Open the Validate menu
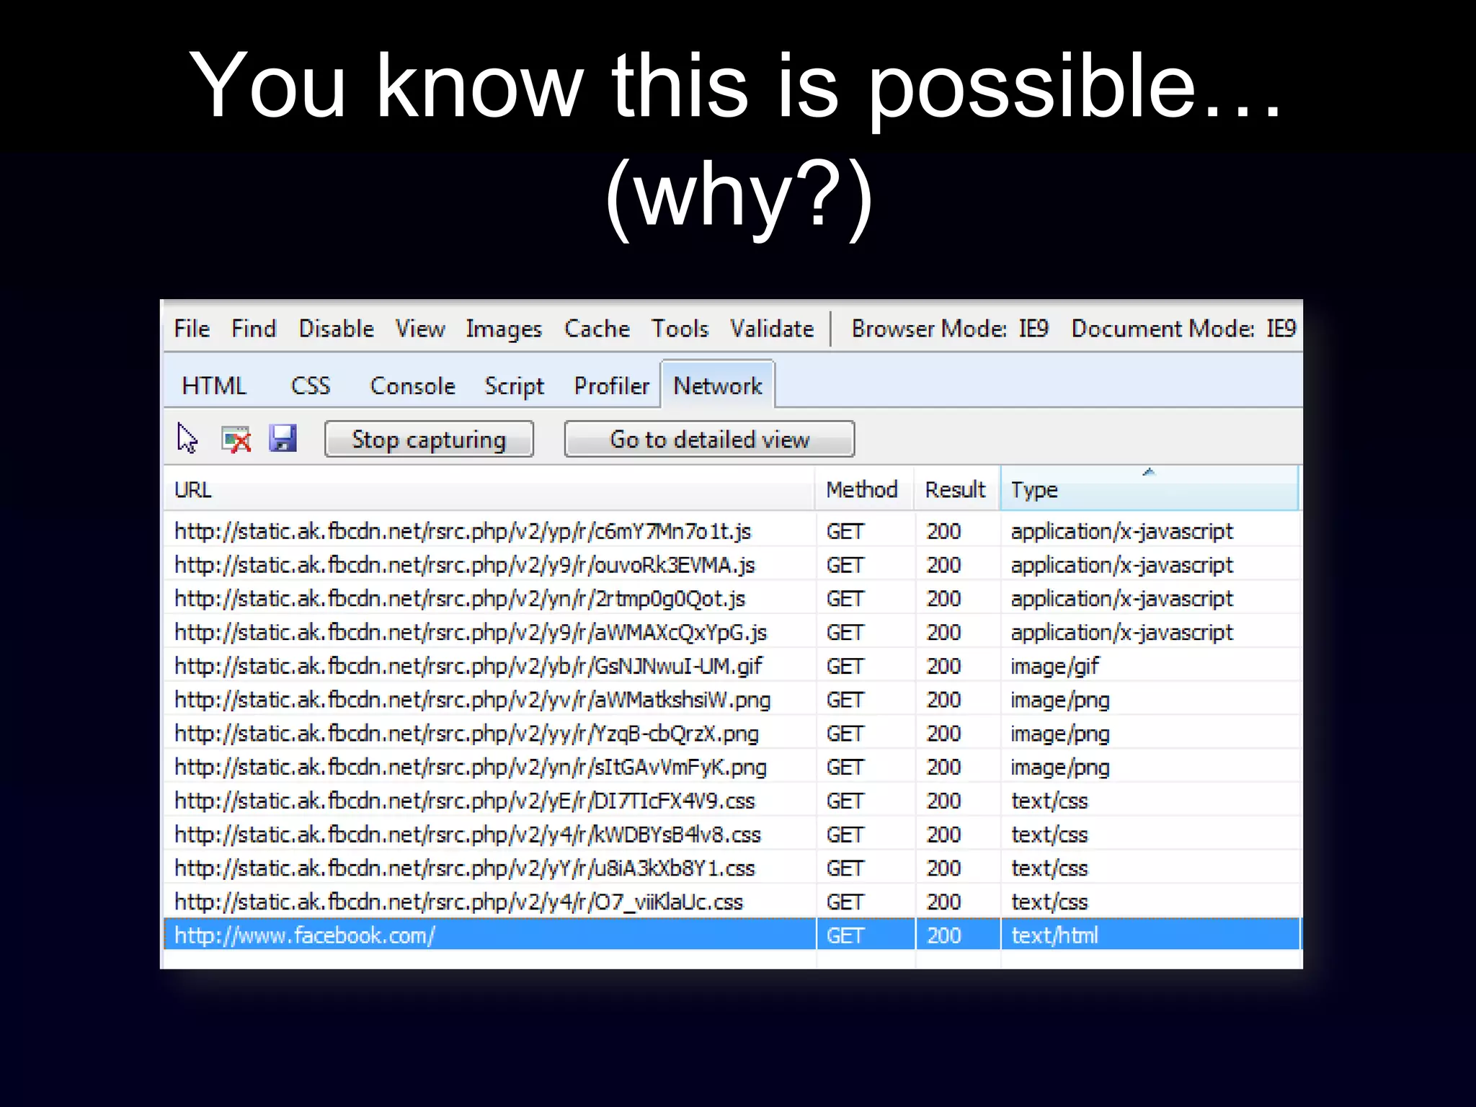The width and height of the screenshot is (1476, 1107). coord(772,329)
